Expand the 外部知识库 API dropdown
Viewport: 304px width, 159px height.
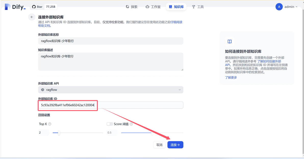coord(180,90)
